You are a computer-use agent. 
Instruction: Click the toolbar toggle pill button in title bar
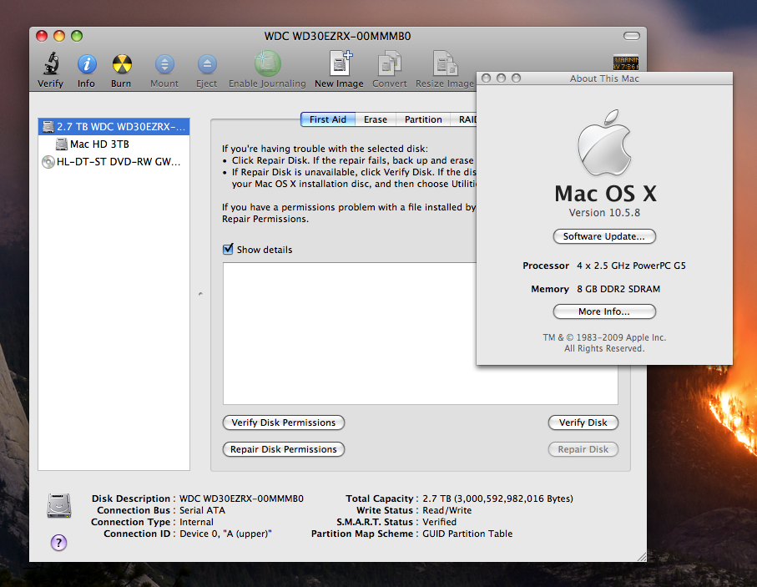coord(632,36)
